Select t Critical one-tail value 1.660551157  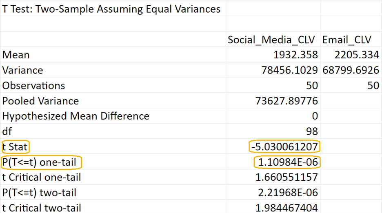[x=286, y=177]
